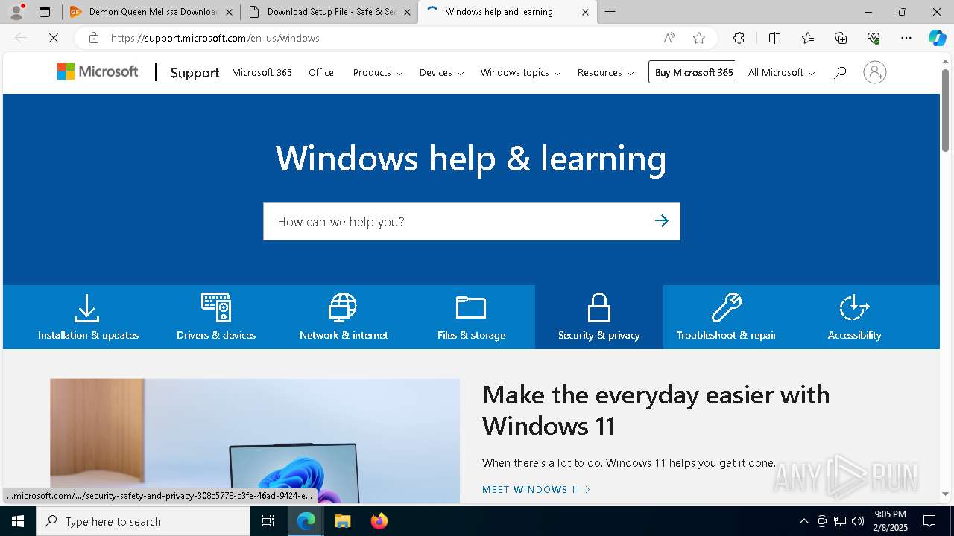Go to the Support home link
The image size is (954, 536).
point(195,72)
